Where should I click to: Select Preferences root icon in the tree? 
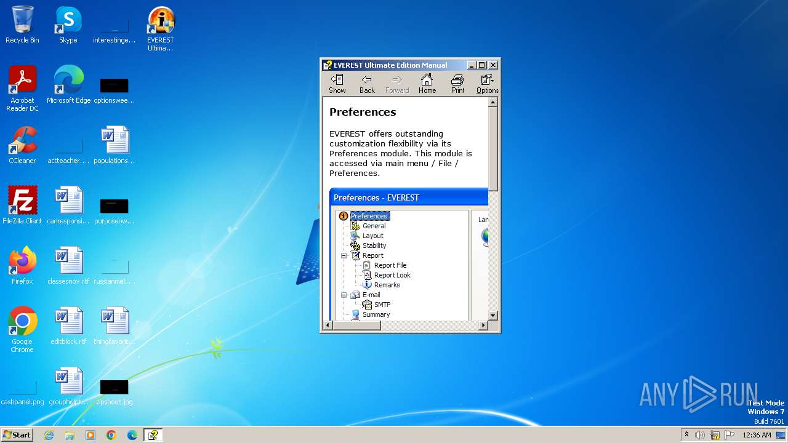344,216
